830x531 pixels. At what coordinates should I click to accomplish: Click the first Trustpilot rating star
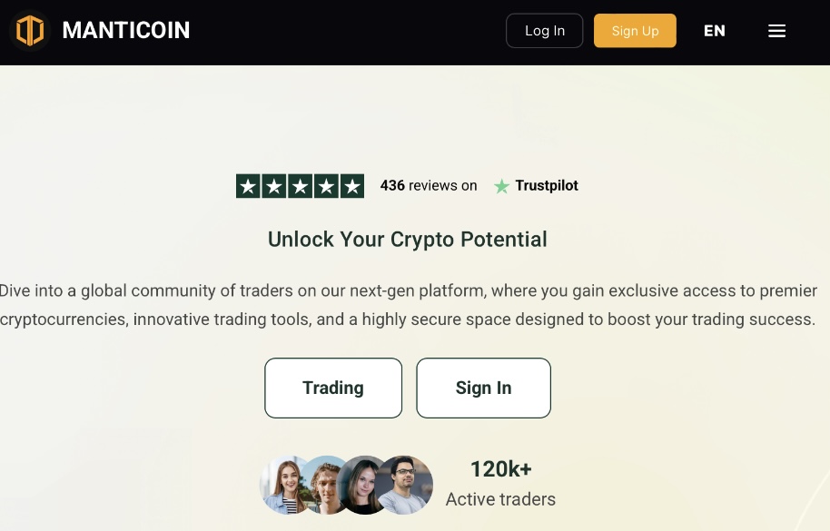coord(249,186)
